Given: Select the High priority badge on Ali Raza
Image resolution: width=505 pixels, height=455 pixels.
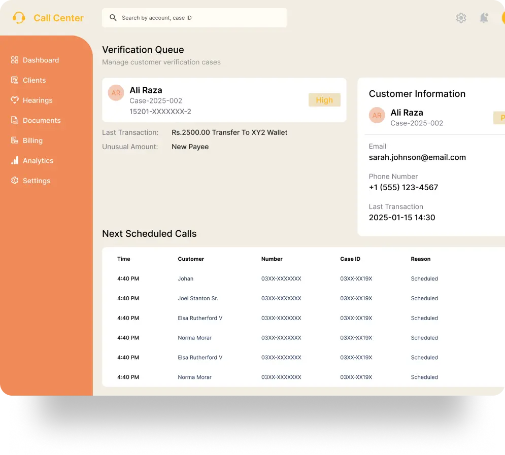Looking at the screenshot, I should pyautogui.click(x=324, y=100).
